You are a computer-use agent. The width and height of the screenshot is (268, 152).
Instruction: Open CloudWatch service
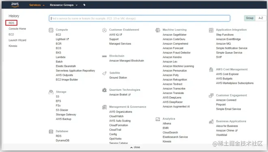click(116, 116)
